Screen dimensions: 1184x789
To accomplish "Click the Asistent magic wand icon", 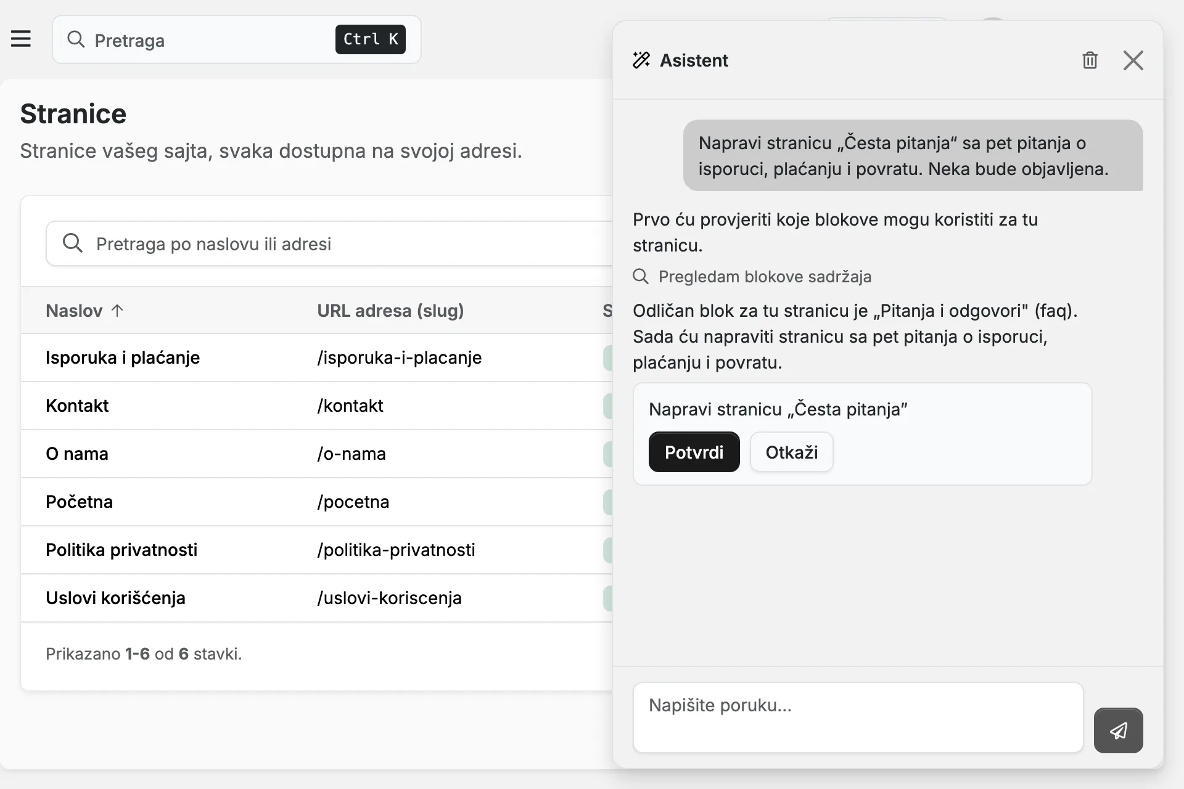I will (x=641, y=60).
